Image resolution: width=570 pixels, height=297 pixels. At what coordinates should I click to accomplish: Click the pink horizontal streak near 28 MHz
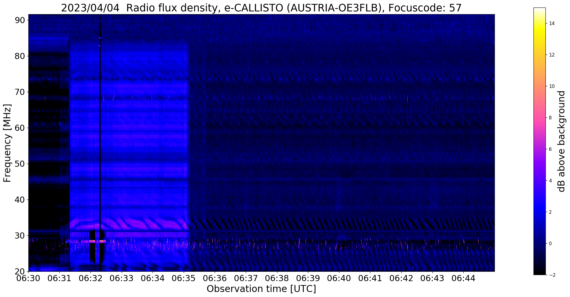(x=87, y=242)
